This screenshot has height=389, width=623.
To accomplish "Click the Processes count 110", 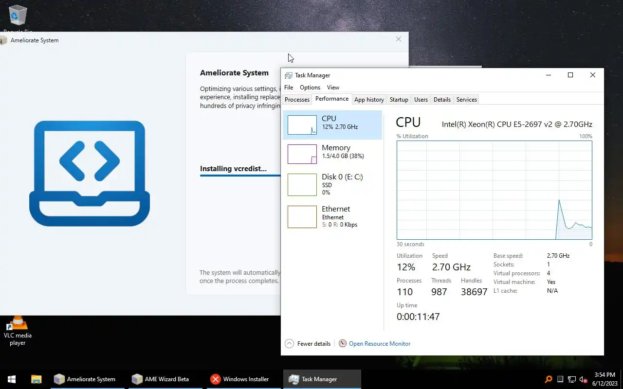I will [405, 292].
